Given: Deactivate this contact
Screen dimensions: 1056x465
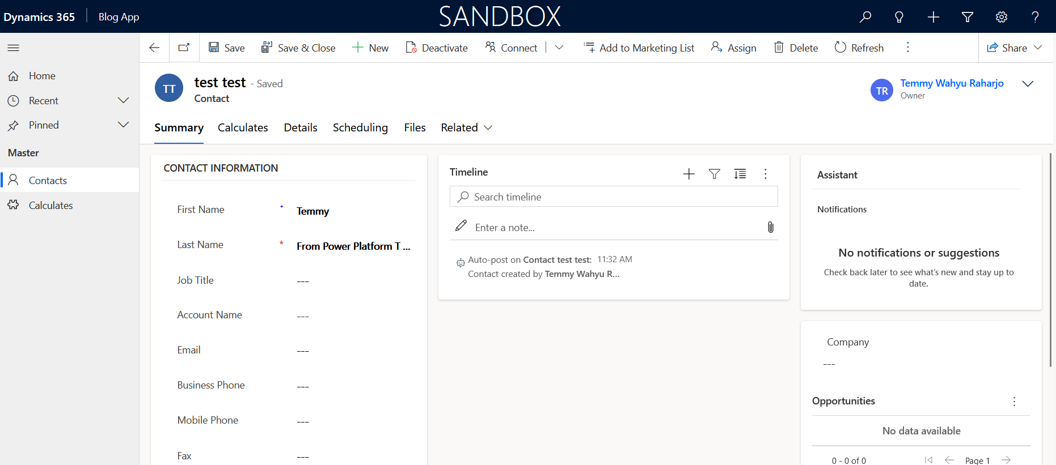Looking at the screenshot, I should click(437, 48).
